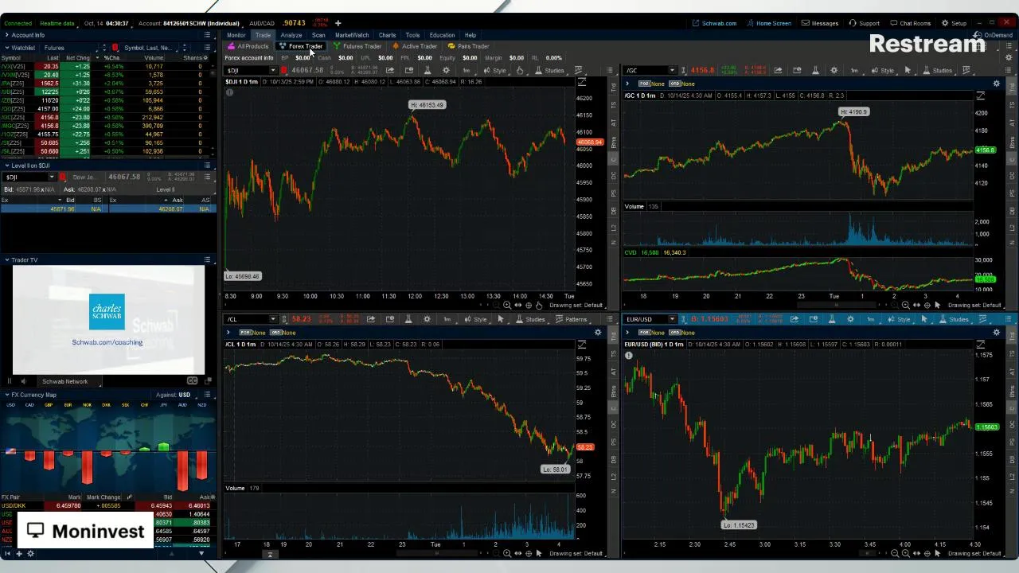
Task: Open sidebar gear icon at bottom left
Action: [x=30, y=553]
